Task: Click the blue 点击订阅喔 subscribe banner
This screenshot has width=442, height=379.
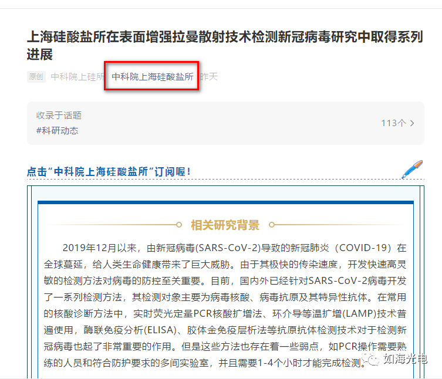Action: [109, 172]
